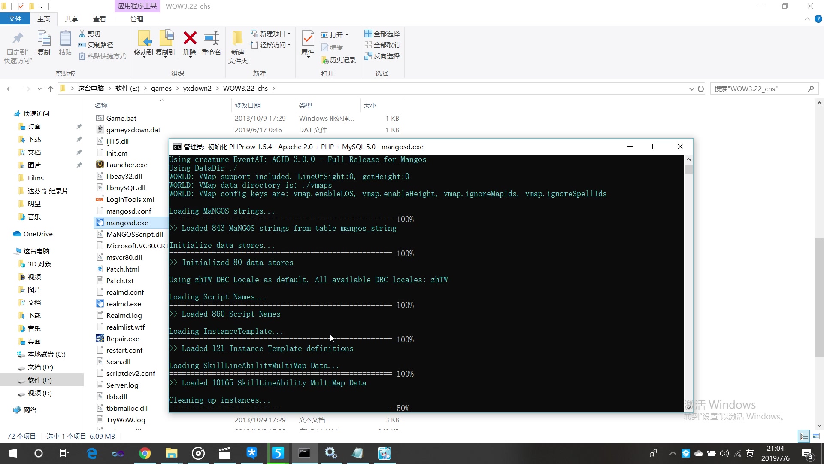Click the Rename (重命名) icon
This screenshot has width=824, height=464.
(x=212, y=38)
